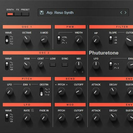Screen dimensions: 133x133
Task: Click the LFO FADE IN knob
Action: click(44, 117)
